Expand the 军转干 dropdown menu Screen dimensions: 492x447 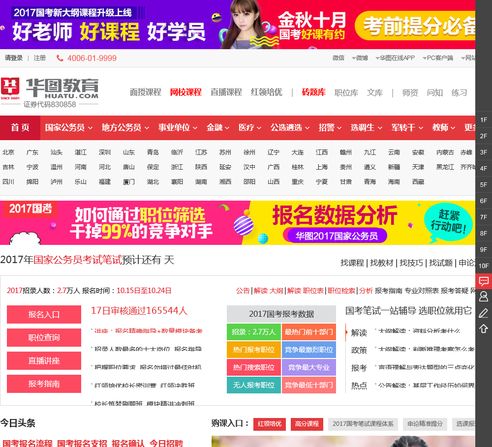coord(407,128)
